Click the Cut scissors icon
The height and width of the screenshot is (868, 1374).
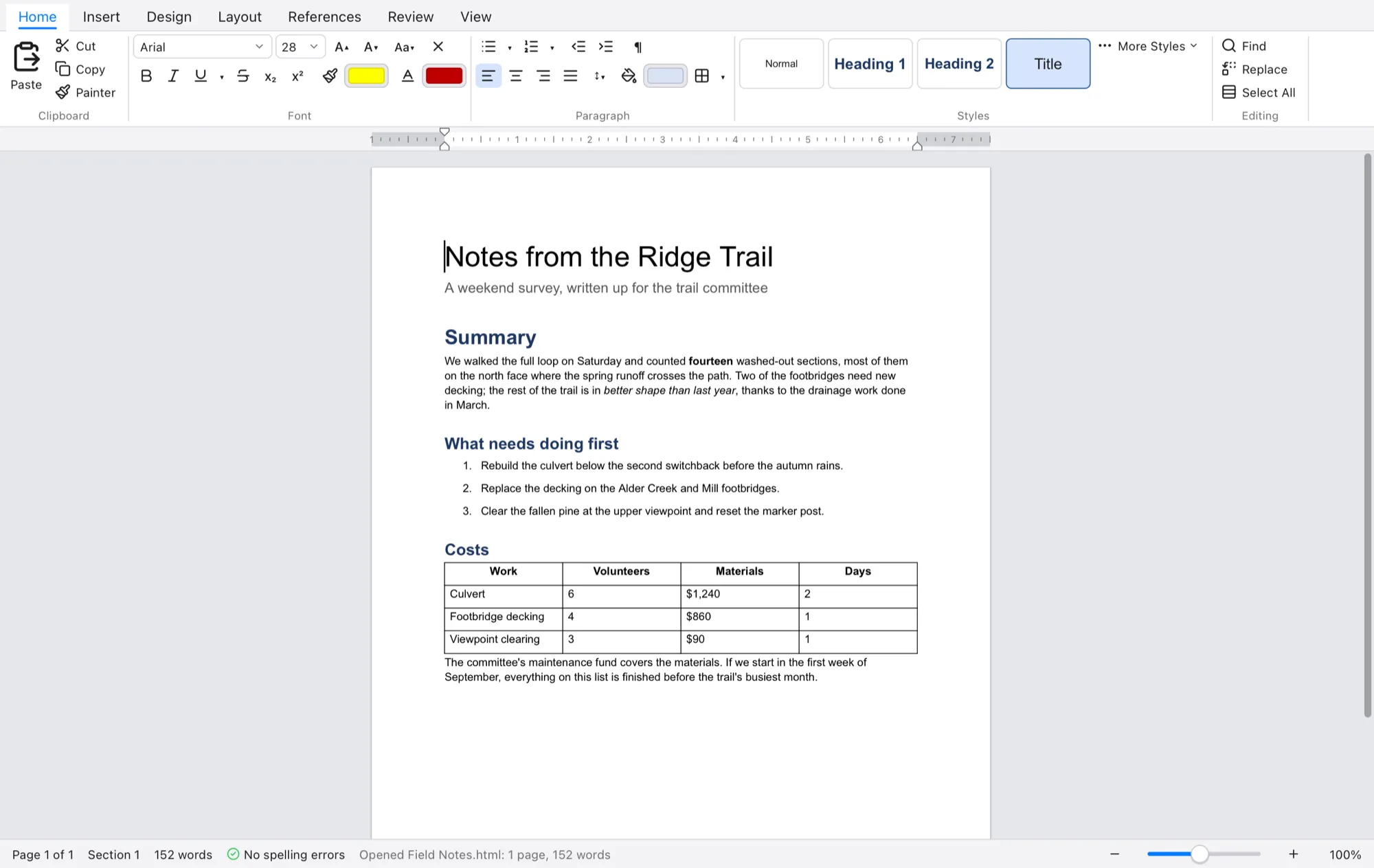[63, 45]
